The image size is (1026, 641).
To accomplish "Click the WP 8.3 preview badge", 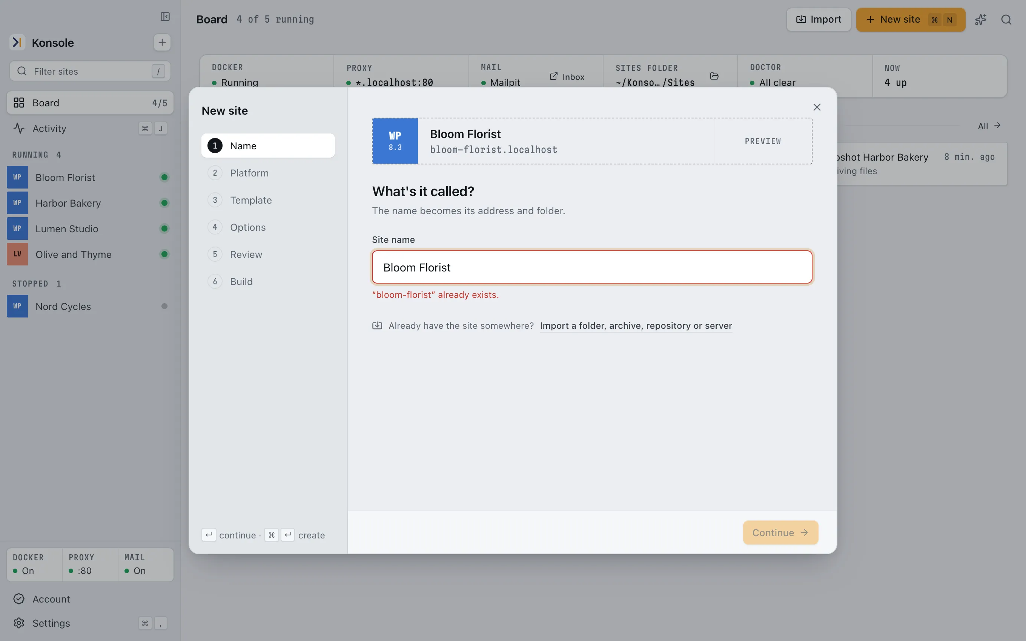I will click(x=395, y=141).
